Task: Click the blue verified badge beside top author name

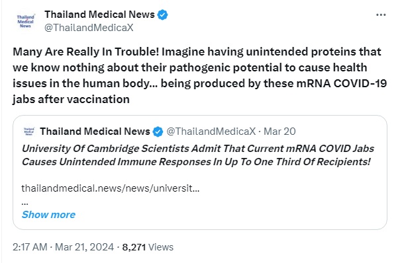Action: coord(162,15)
